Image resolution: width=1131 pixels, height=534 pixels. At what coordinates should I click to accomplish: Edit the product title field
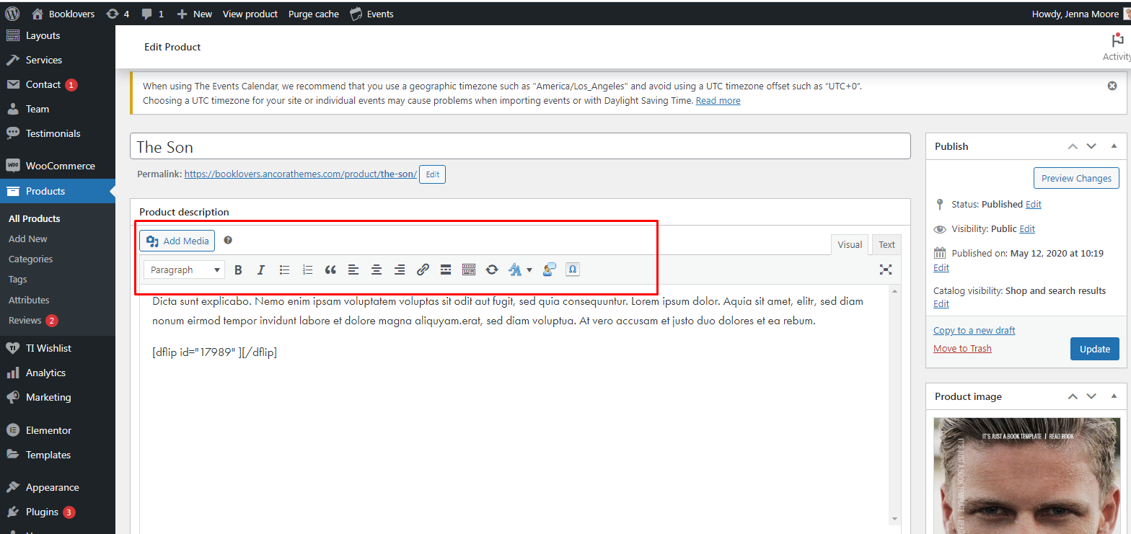click(x=520, y=146)
